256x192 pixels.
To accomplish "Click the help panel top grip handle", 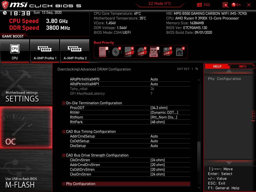I will pos(229,71).
